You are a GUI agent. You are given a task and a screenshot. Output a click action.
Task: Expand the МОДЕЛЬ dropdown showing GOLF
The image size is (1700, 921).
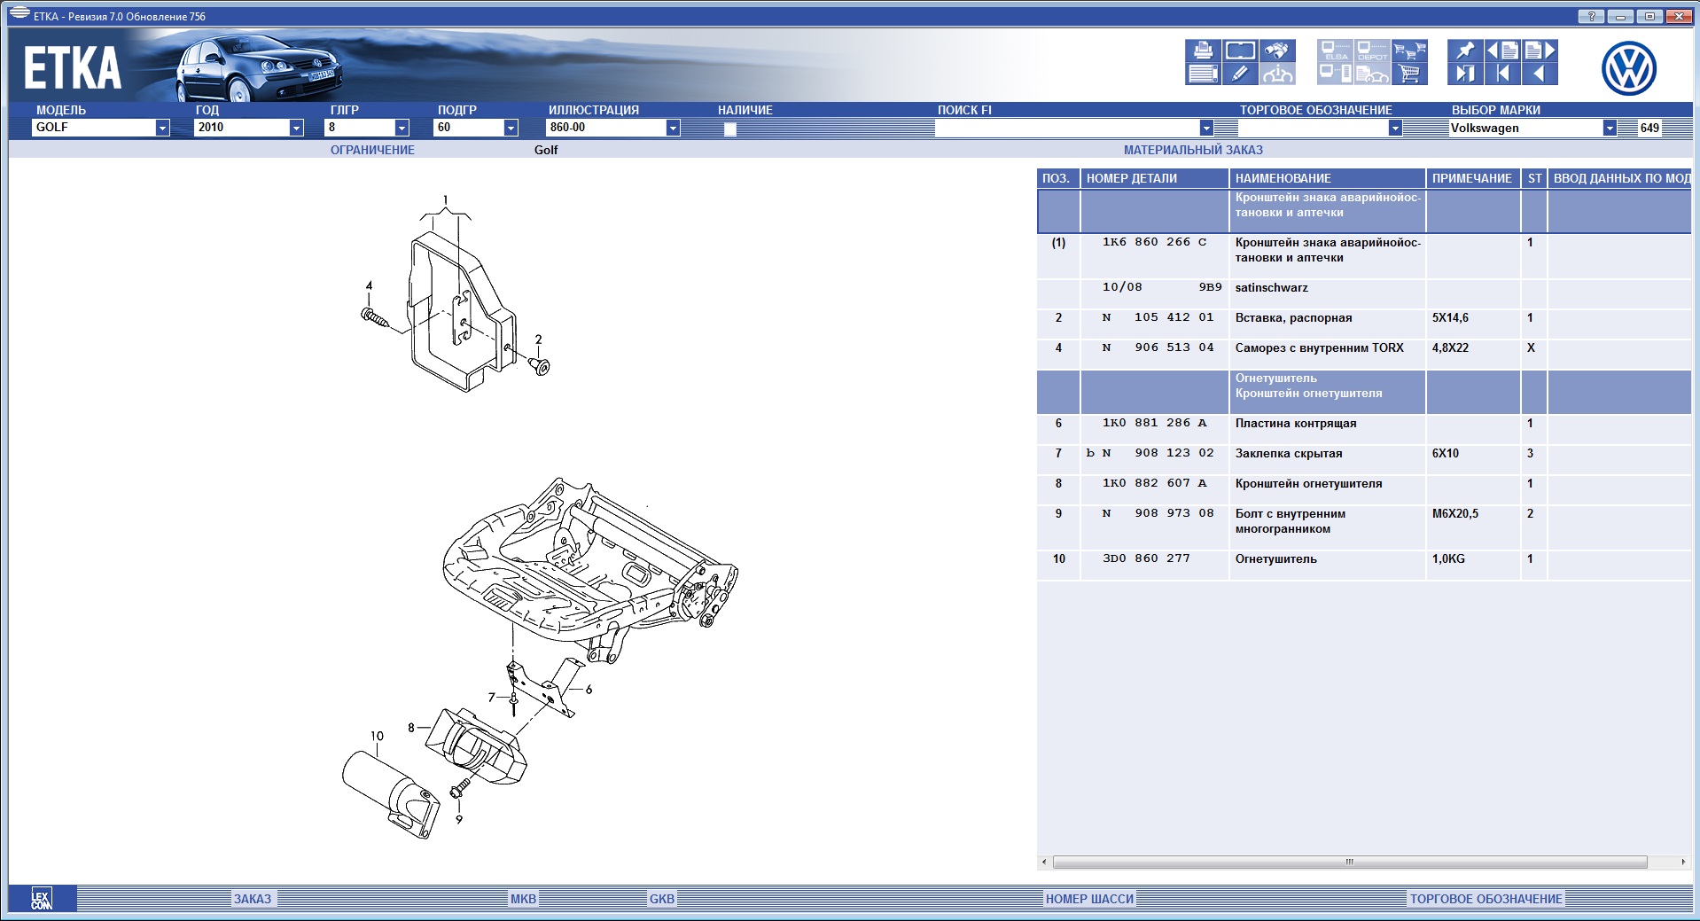[x=162, y=128]
